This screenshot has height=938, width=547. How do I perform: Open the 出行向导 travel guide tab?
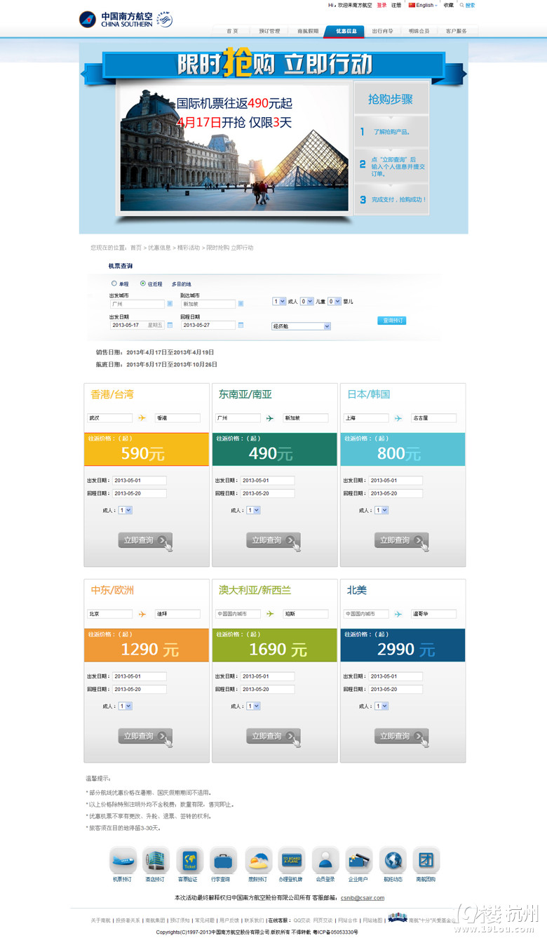pos(382,31)
